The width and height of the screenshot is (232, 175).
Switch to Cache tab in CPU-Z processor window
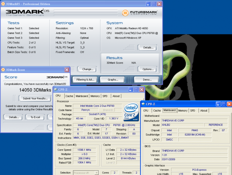click(69, 96)
